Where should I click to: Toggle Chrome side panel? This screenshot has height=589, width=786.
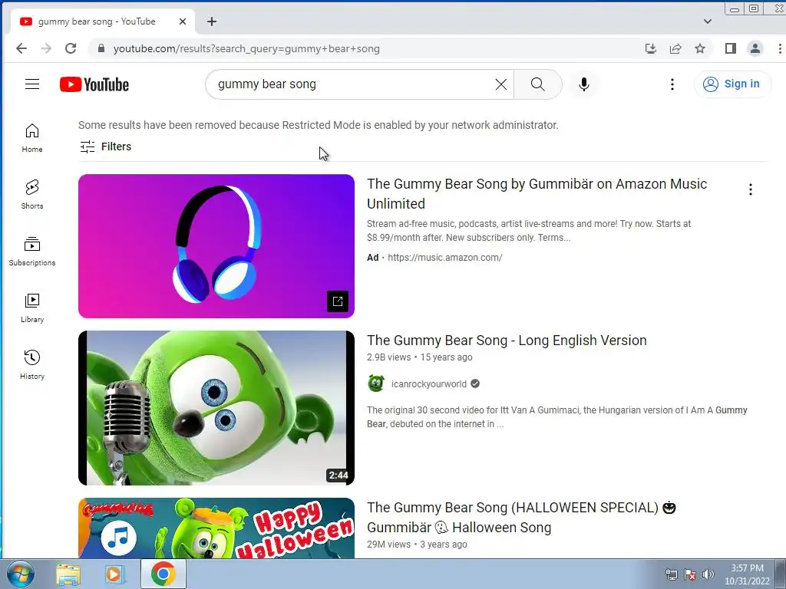(x=731, y=48)
